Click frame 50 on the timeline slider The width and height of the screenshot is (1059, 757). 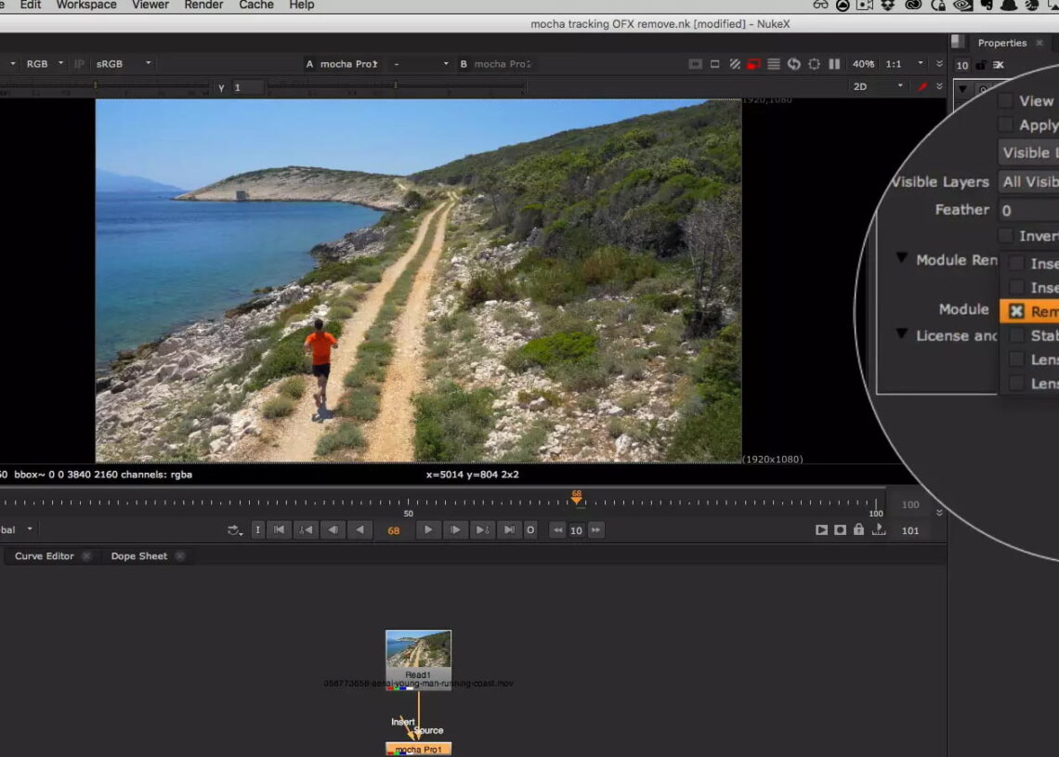(x=409, y=498)
